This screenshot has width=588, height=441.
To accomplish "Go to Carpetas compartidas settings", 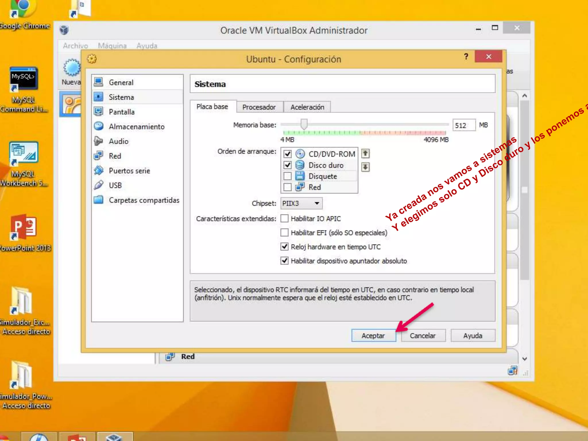I will 144,200.
